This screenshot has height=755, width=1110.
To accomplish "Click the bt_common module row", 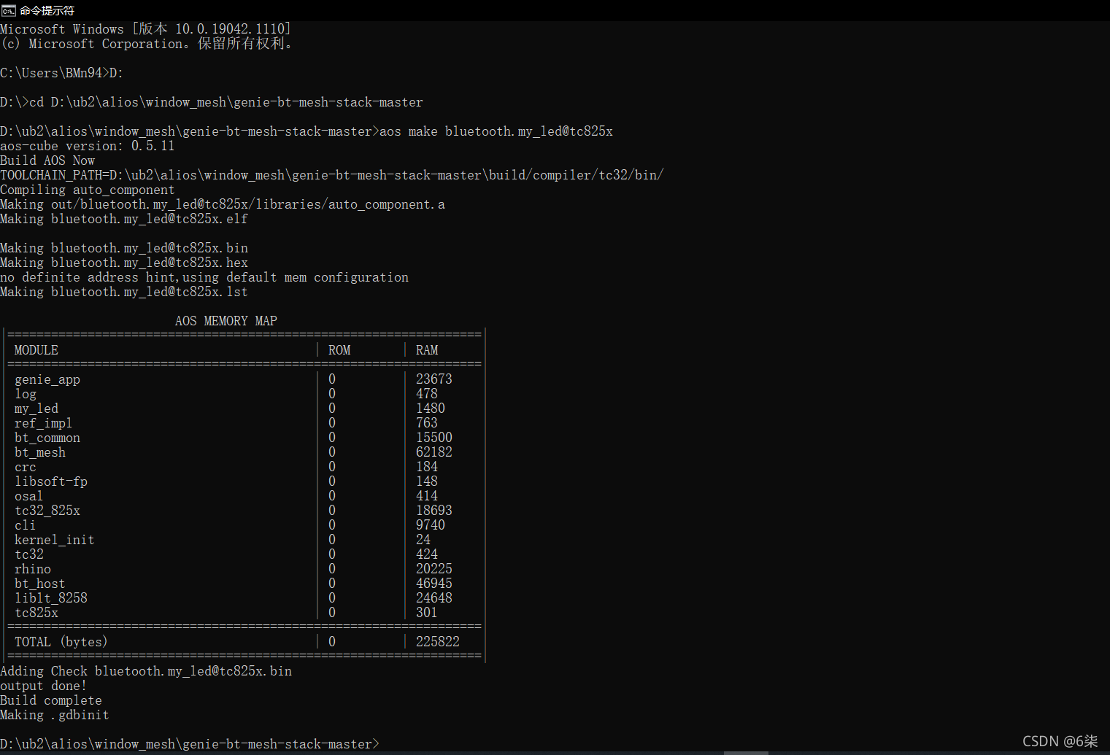I will pyautogui.click(x=244, y=438).
